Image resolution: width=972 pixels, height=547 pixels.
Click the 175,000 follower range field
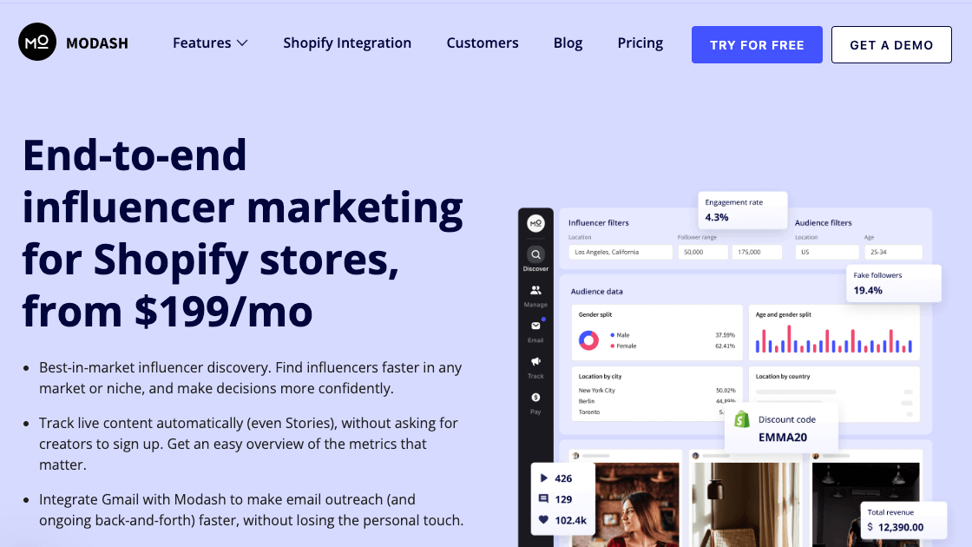click(757, 252)
